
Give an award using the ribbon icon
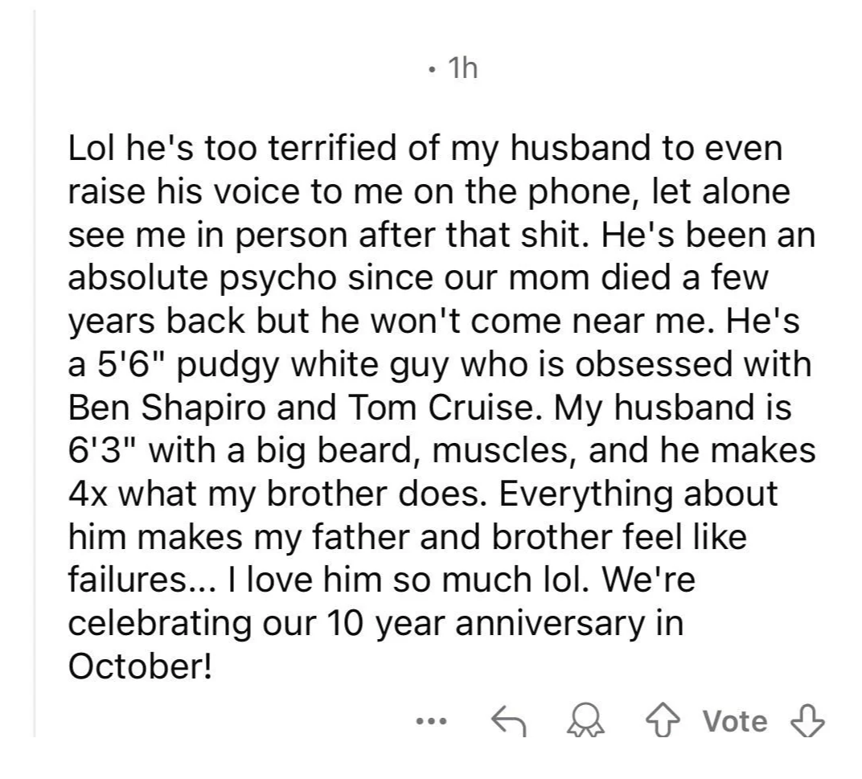[x=586, y=720]
